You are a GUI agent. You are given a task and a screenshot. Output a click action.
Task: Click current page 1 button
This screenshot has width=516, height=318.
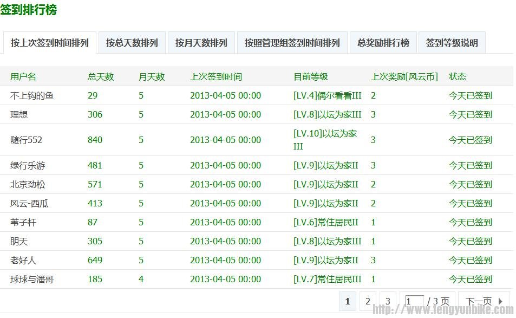pyautogui.click(x=348, y=301)
